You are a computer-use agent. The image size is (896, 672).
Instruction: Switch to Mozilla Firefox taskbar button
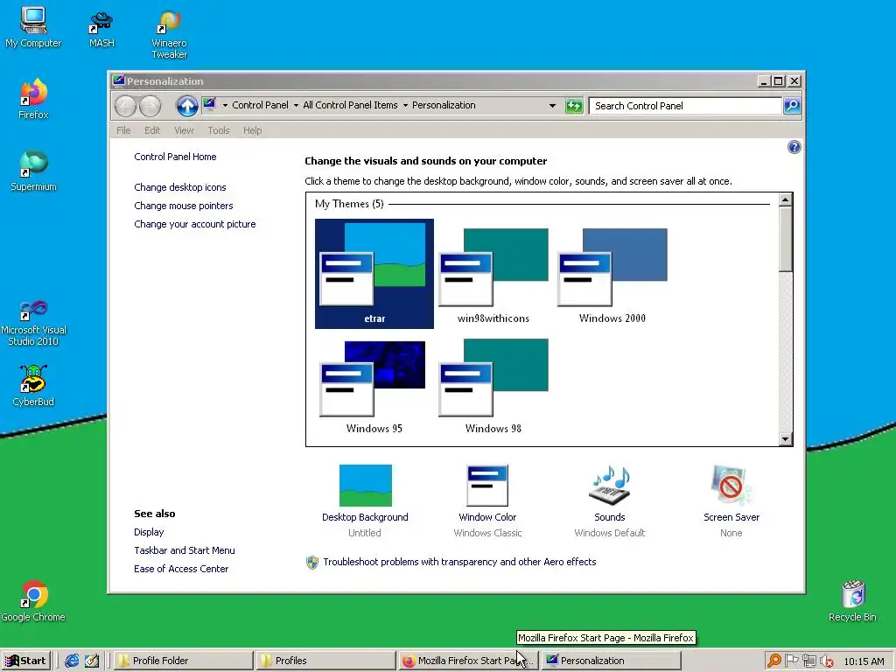tap(468, 661)
